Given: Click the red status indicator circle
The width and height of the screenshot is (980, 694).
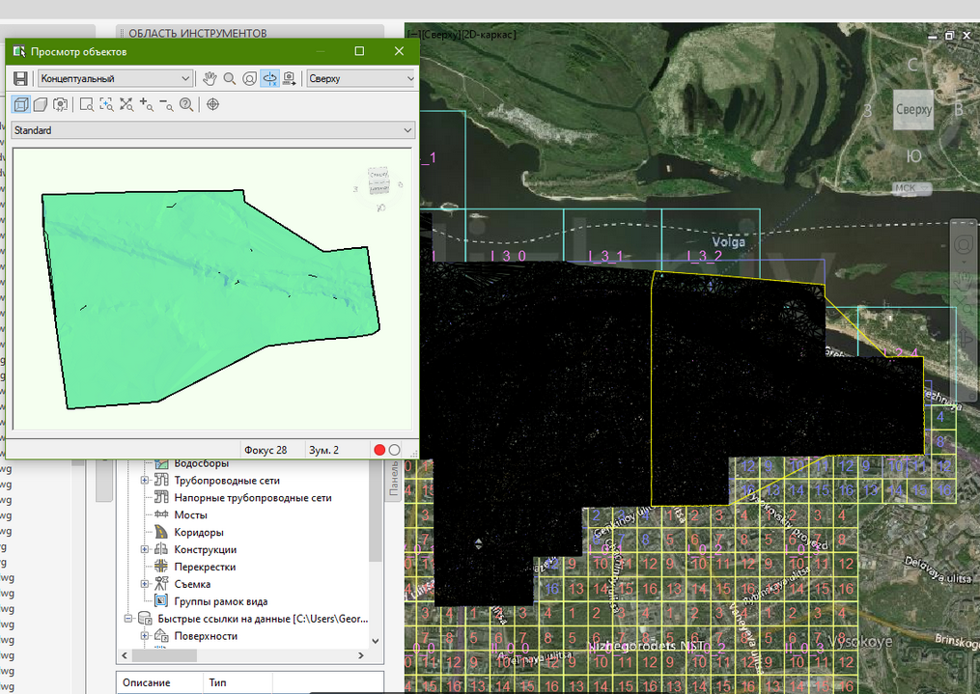Looking at the screenshot, I should (x=379, y=450).
